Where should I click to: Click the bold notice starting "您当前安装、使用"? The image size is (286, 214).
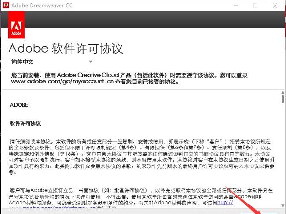point(130,78)
